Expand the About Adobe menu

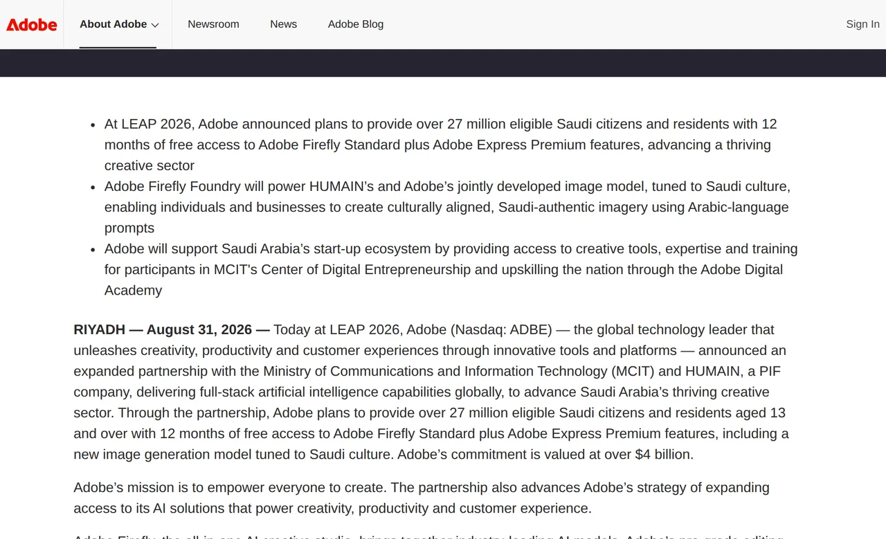(119, 24)
